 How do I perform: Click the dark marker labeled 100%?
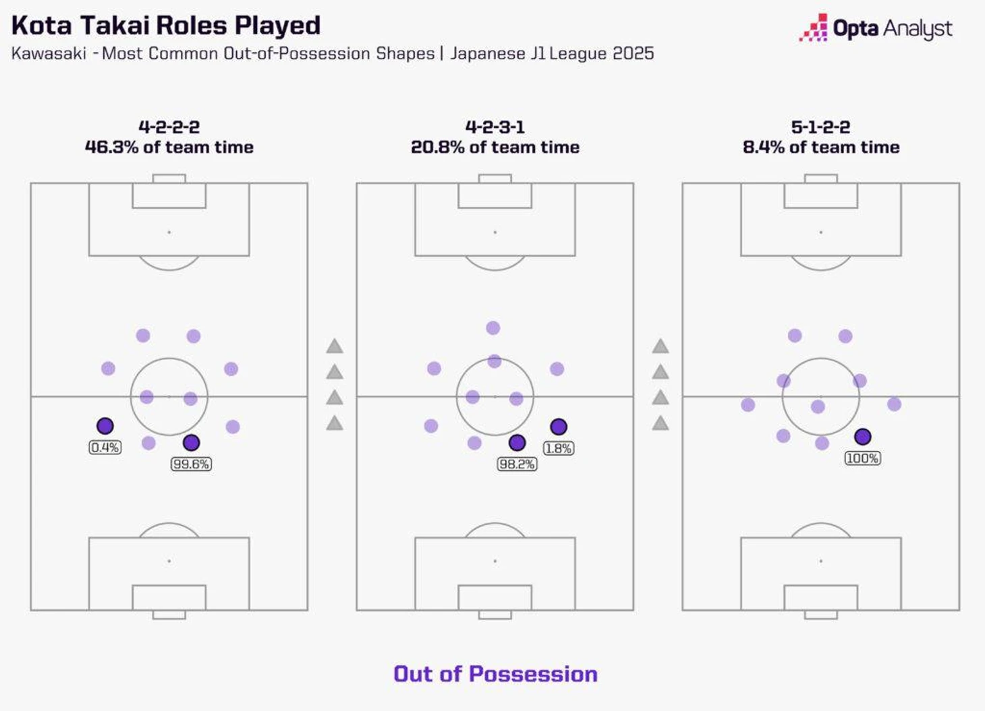point(862,437)
